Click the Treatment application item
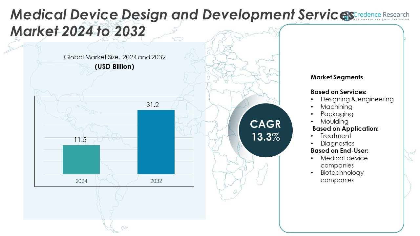 pos(336,136)
